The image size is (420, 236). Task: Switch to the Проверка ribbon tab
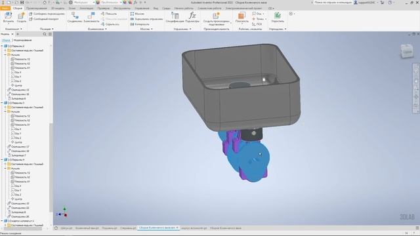pyautogui.click(x=103, y=9)
